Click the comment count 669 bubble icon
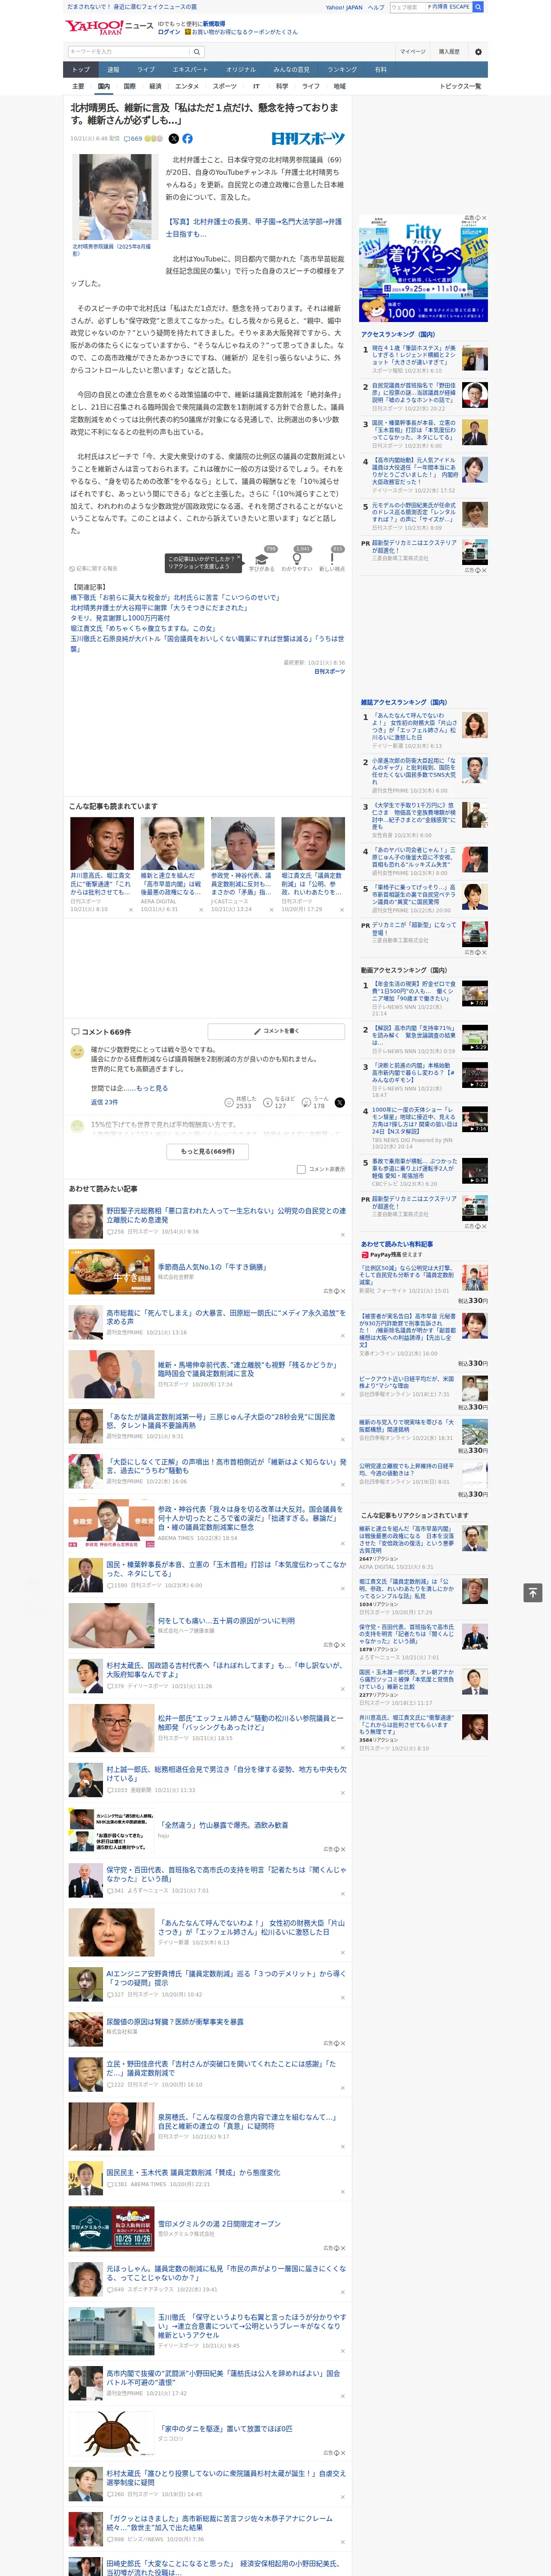Screen dimensions: 551x2576 134,139
